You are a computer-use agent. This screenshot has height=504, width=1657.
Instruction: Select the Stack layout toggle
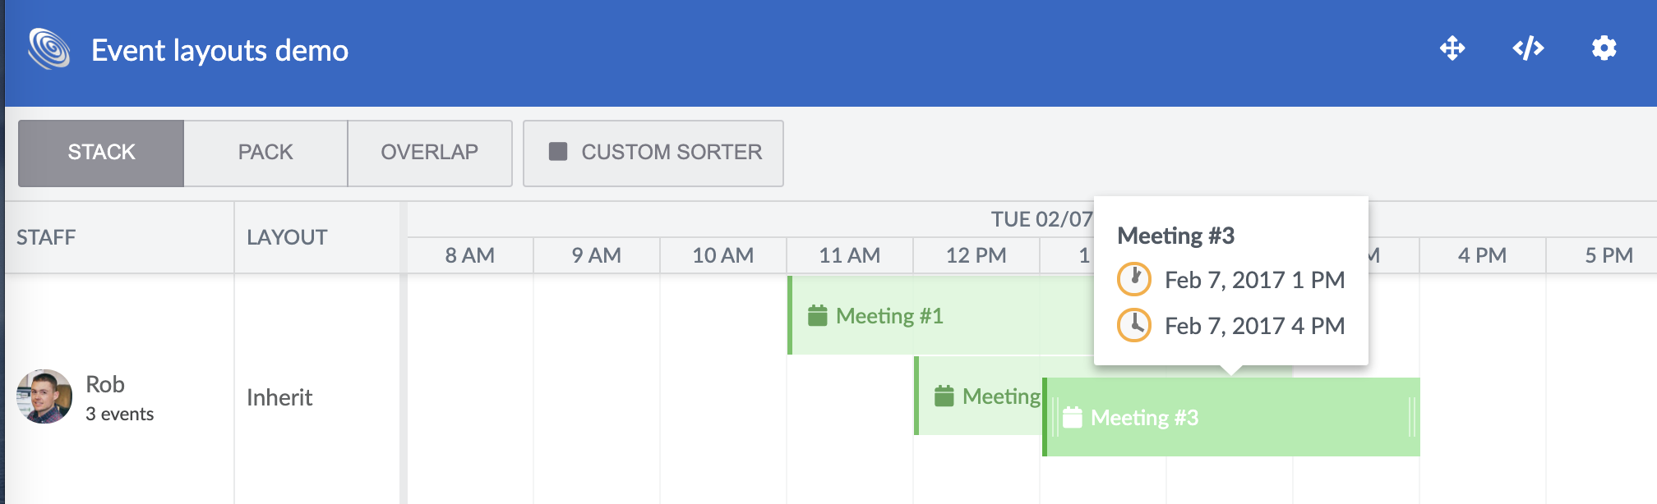click(101, 153)
